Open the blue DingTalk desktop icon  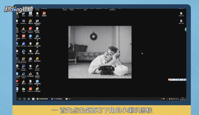30,37
